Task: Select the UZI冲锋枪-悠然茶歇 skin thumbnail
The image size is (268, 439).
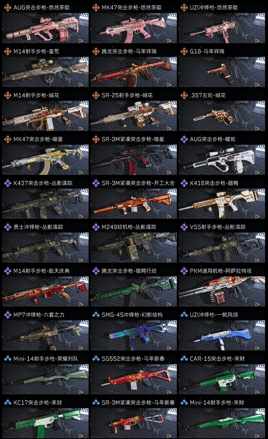Action: tap(222, 28)
